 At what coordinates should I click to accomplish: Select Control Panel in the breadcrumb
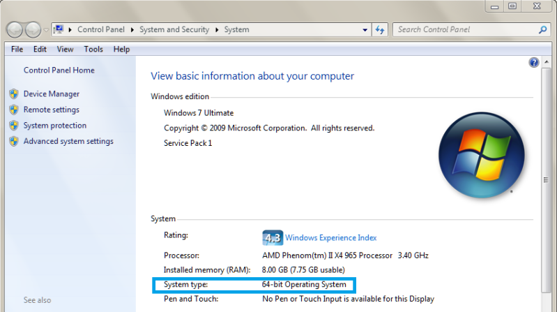(101, 29)
